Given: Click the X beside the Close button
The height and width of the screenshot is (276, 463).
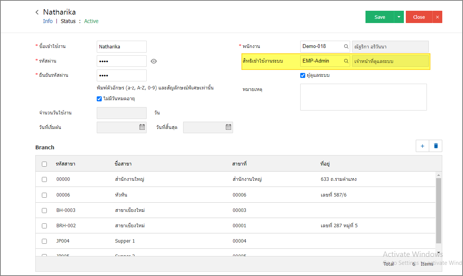Looking at the screenshot, I should click(437, 17).
